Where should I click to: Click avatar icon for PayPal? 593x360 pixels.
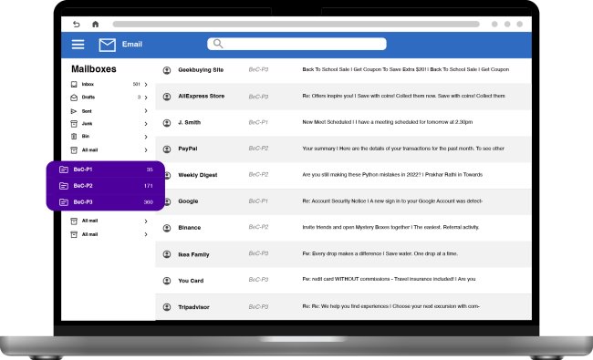[167, 149]
